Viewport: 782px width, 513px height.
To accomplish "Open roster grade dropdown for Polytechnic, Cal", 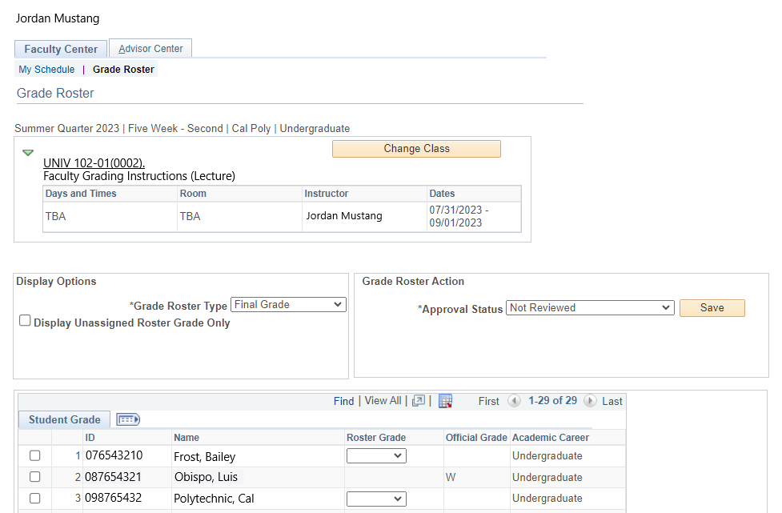I will point(376,499).
